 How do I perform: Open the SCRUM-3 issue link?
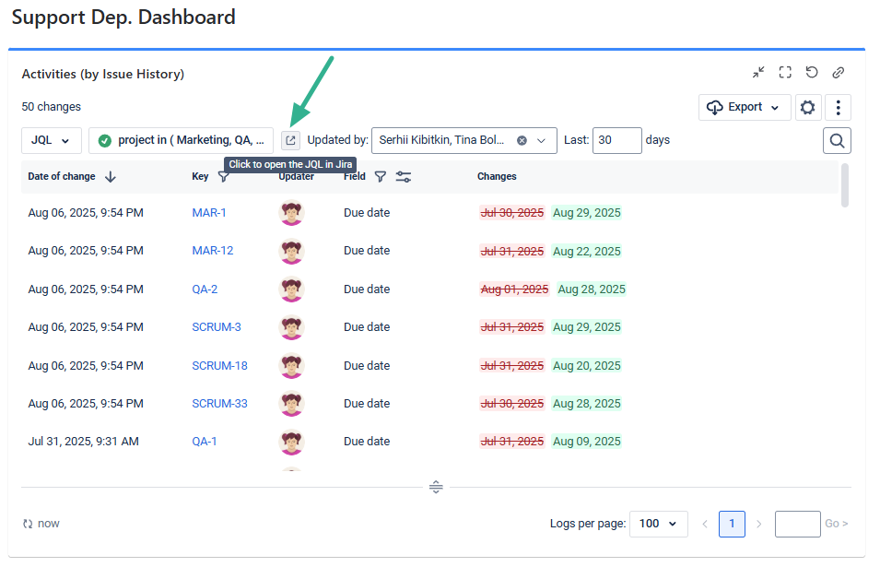coord(217,327)
